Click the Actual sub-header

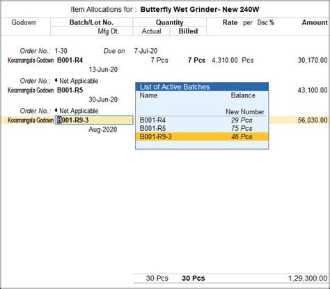(x=151, y=31)
